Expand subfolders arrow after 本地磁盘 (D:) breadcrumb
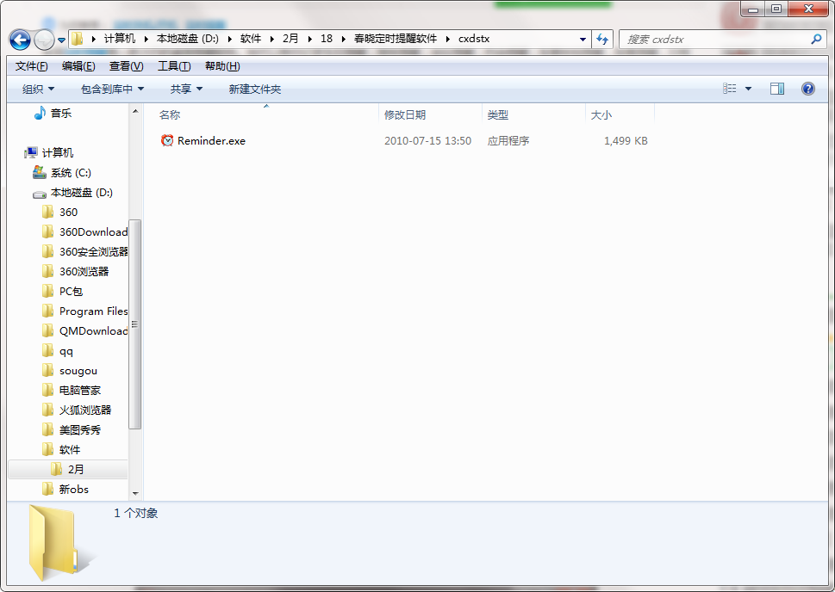 click(229, 39)
